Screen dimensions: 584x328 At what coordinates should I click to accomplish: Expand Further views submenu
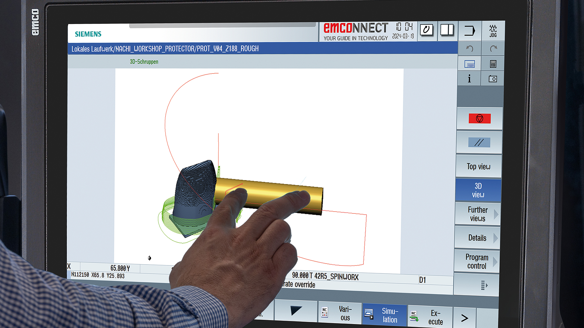478,214
